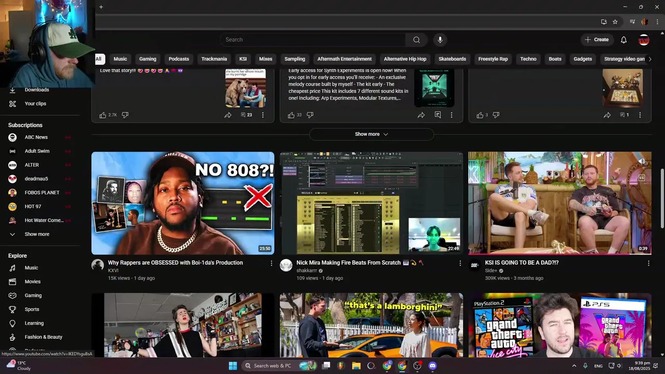Open the 1 comment on the third post

point(624,115)
